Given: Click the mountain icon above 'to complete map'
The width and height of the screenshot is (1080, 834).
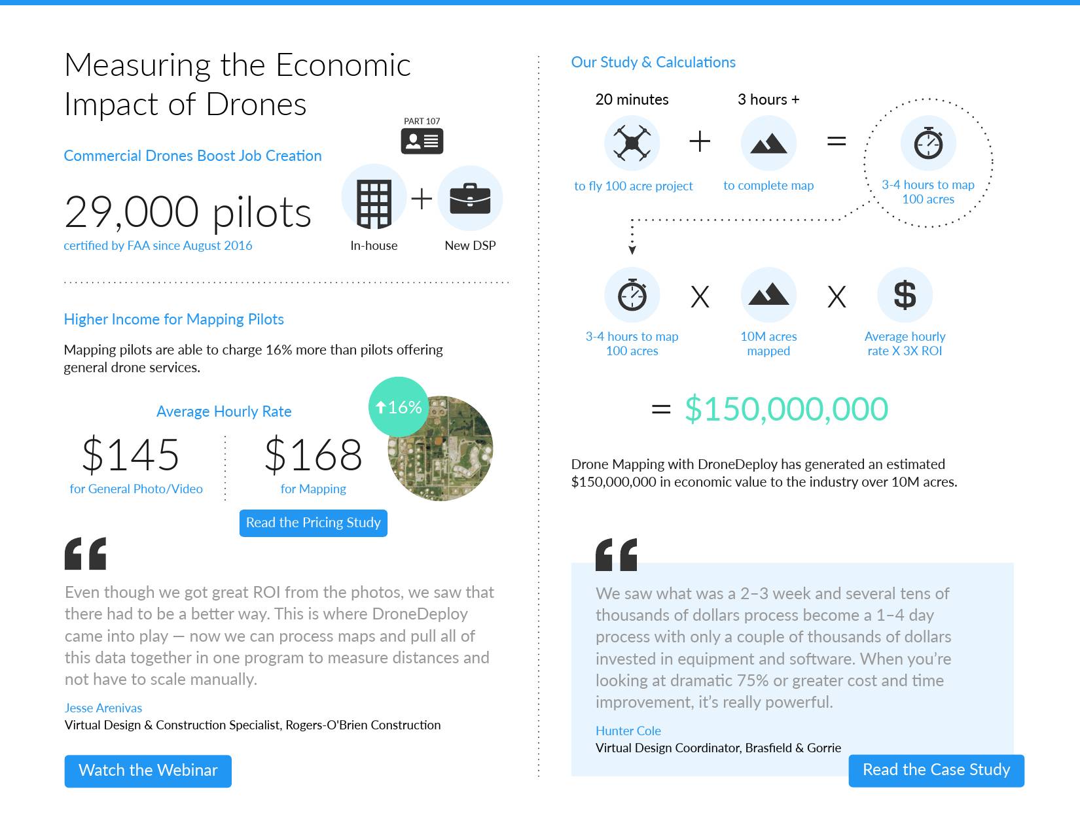Looking at the screenshot, I should [768, 143].
